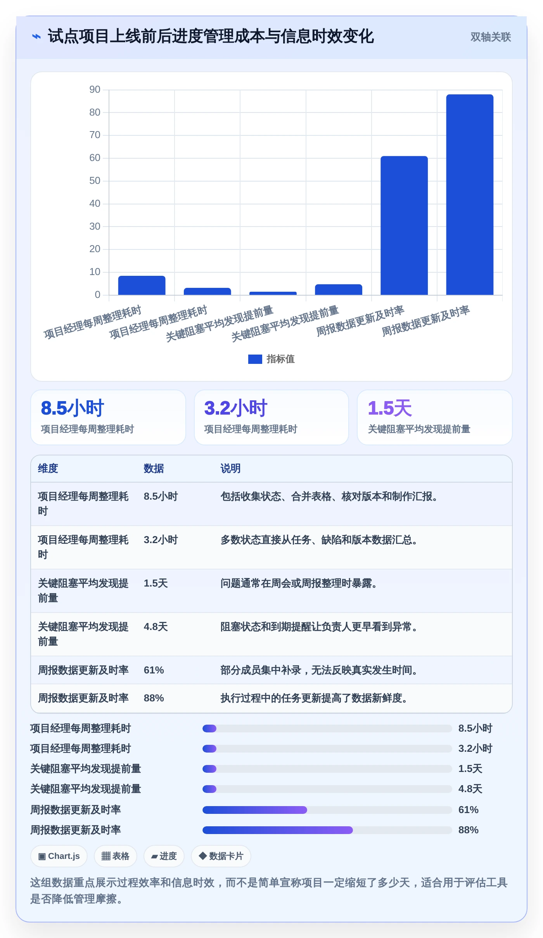Toggle the 指标值 legend color swatch
The image size is (543, 938).
click(x=255, y=359)
